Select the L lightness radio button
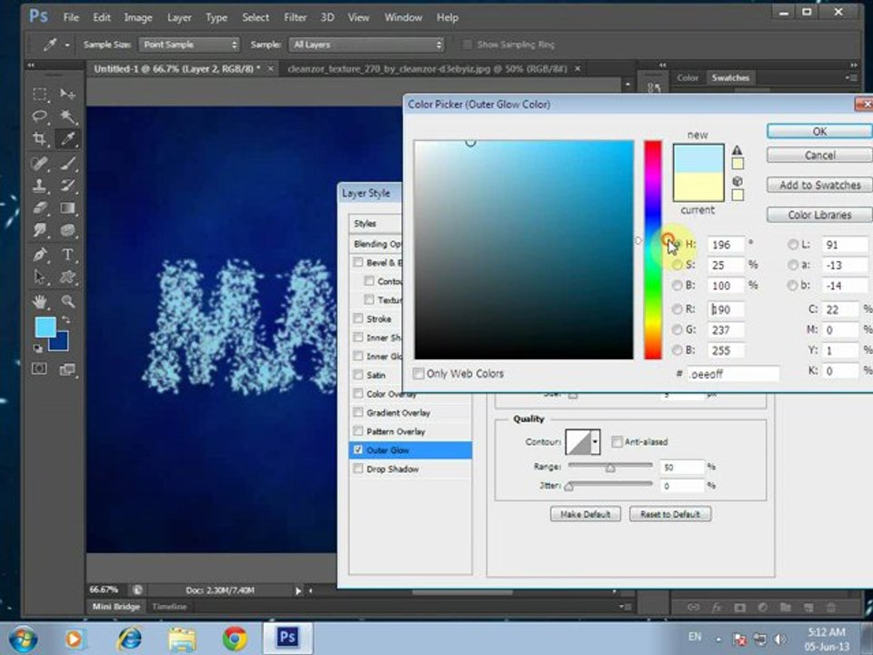This screenshot has height=655, width=873. [792, 245]
